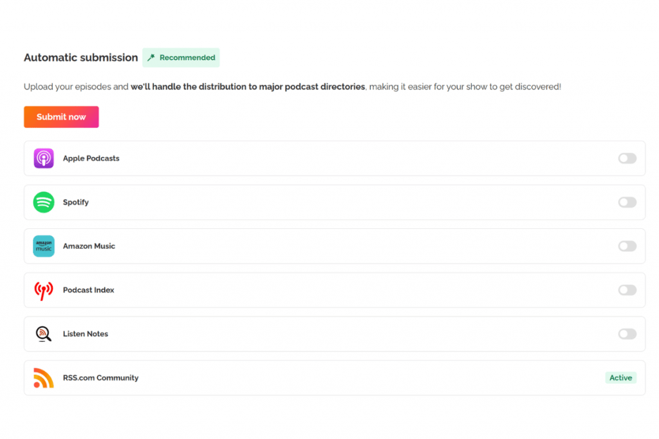The height and width of the screenshot is (439, 659).
Task: Click the Spotify directory name
Action: coord(76,202)
